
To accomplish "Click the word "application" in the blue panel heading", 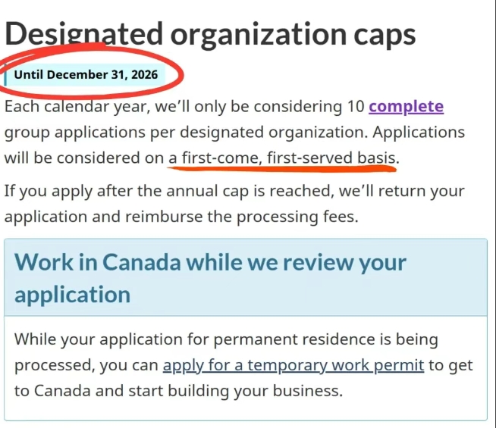I will coord(73,295).
